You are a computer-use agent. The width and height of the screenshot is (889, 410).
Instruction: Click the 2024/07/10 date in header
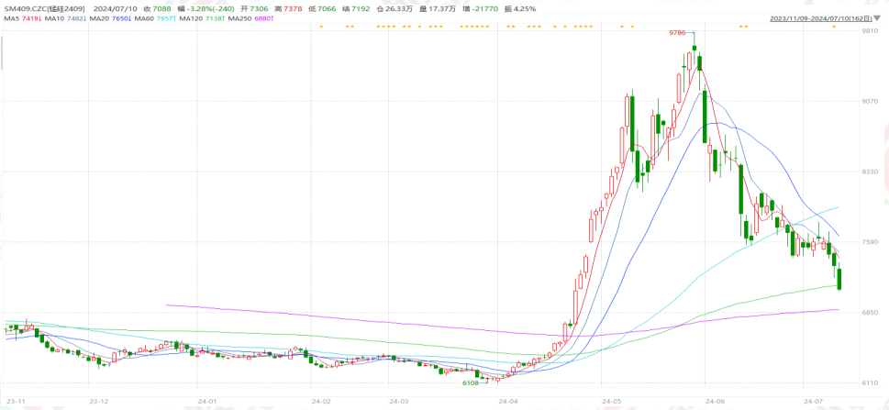[x=115, y=9]
